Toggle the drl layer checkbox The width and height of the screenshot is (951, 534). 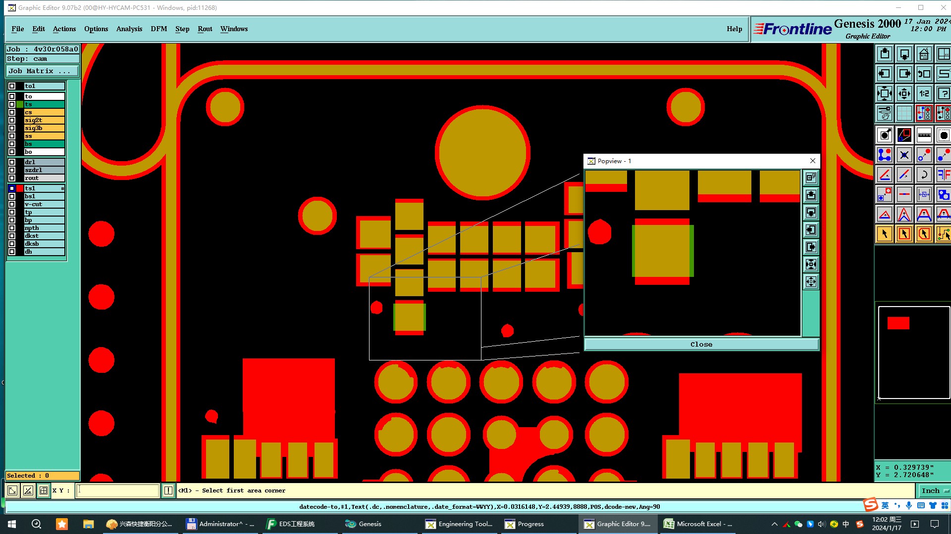tap(12, 162)
